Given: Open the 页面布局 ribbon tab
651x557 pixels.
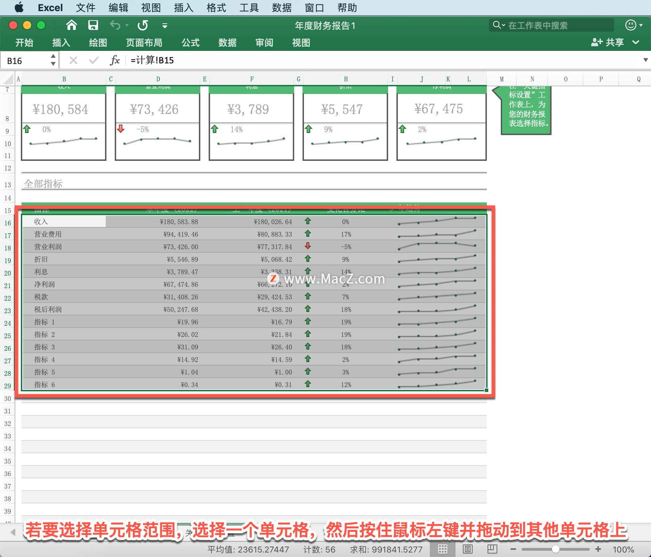Looking at the screenshot, I should (144, 42).
